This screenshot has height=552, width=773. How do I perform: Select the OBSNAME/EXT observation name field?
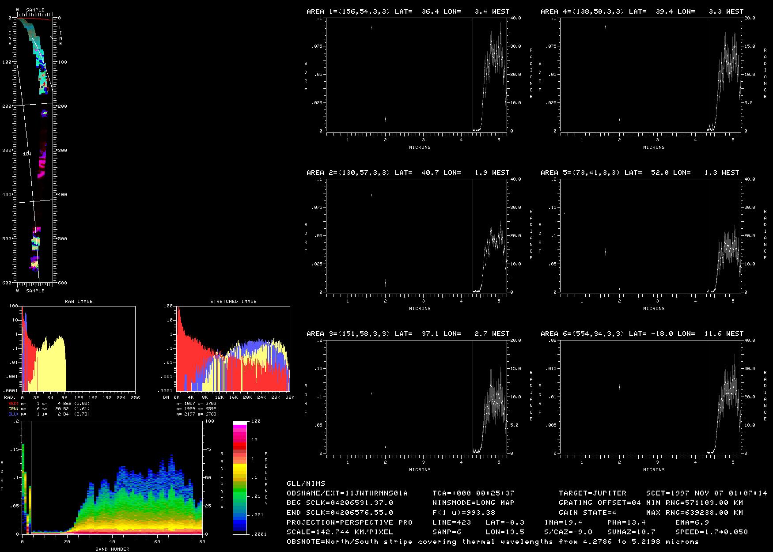click(347, 493)
